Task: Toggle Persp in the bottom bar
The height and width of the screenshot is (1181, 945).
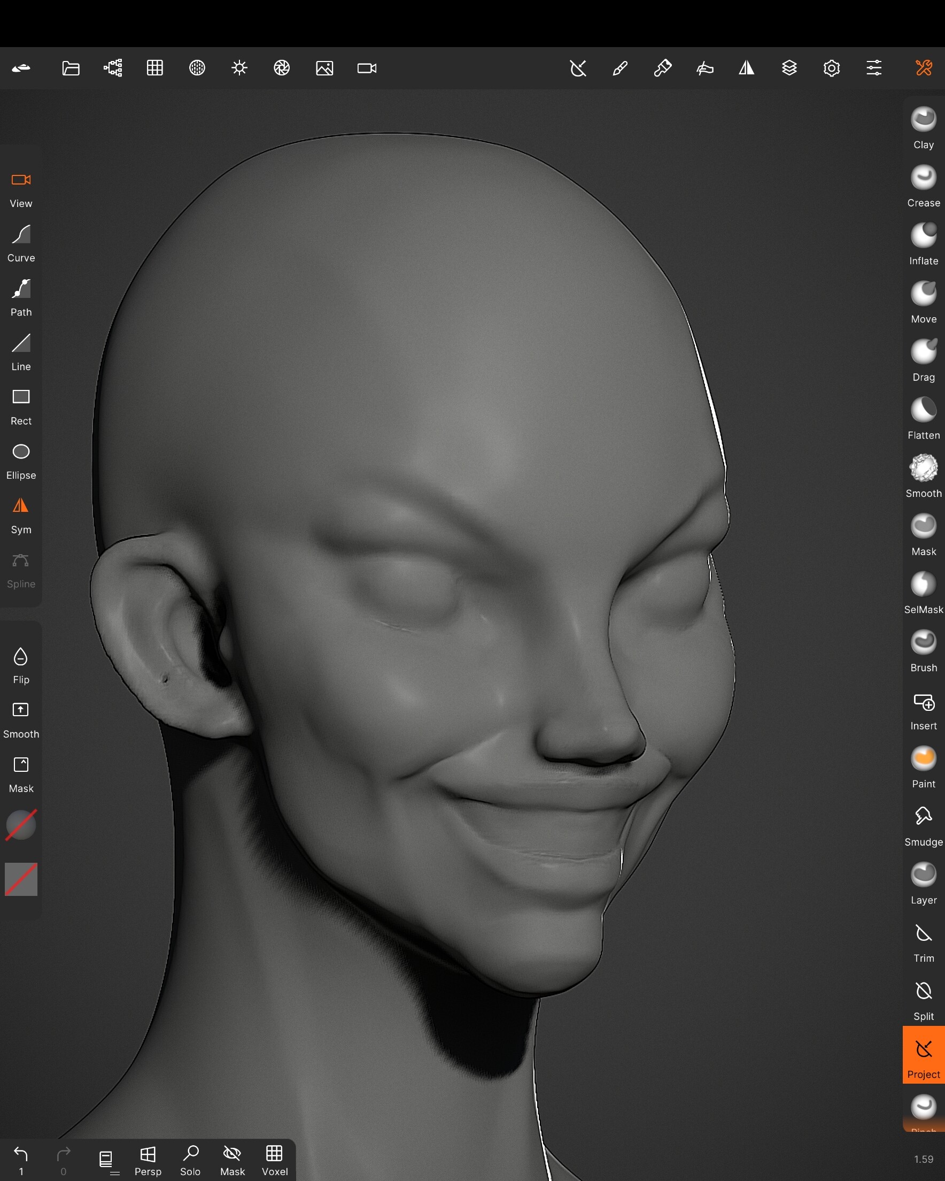Action: 148,1156
